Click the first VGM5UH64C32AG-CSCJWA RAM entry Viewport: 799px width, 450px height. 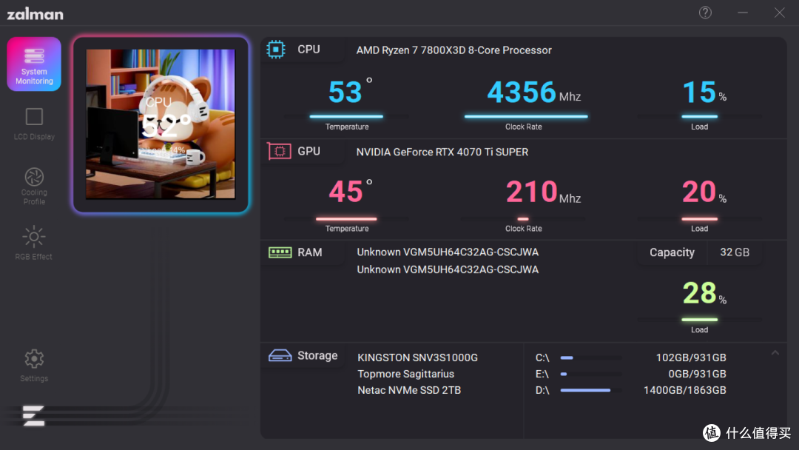pyautogui.click(x=448, y=252)
